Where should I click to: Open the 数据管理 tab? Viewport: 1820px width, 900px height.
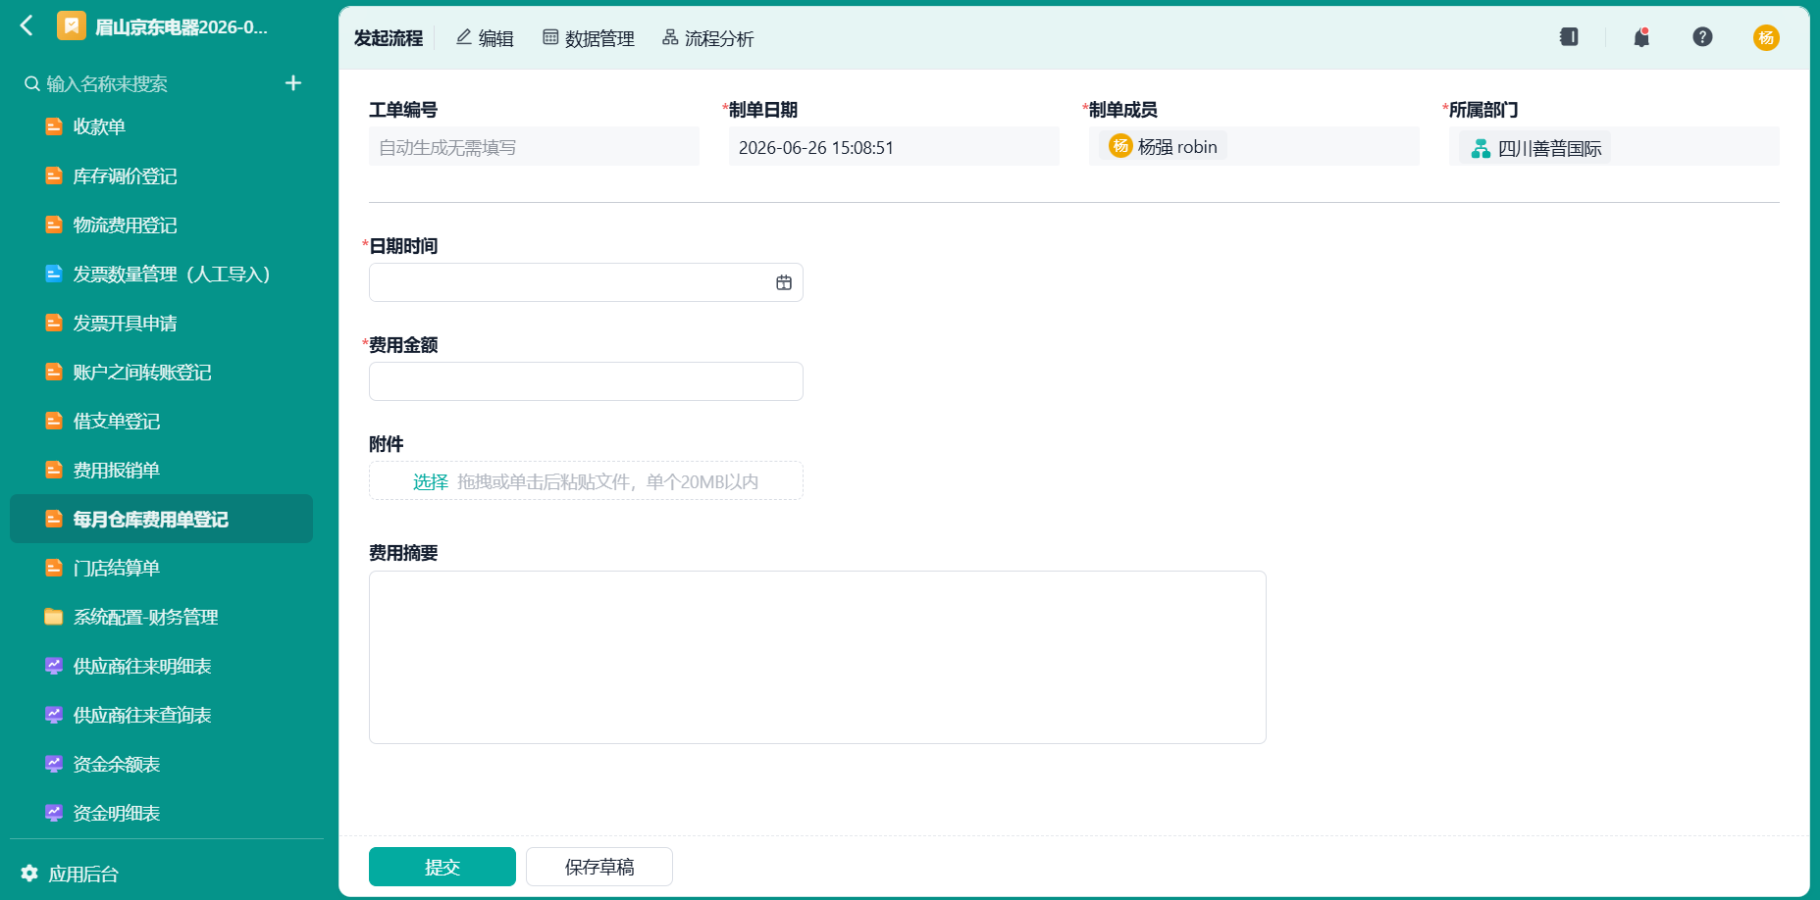point(589,38)
